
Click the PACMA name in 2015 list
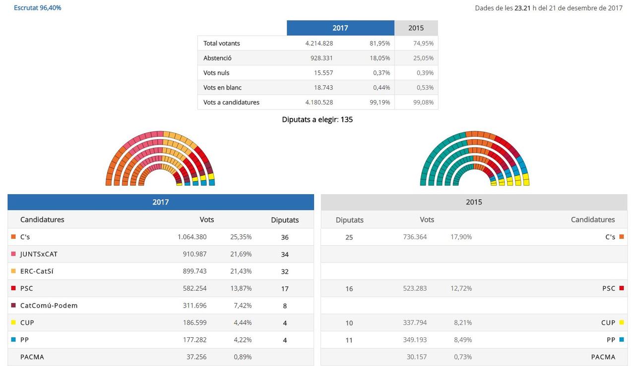click(603, 357)
